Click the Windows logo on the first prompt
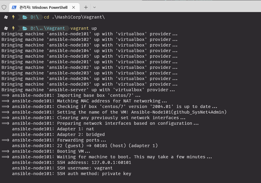This screenshot has width=261, height=183. point(6,17)
